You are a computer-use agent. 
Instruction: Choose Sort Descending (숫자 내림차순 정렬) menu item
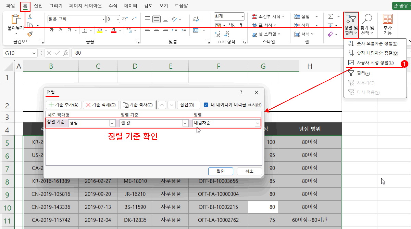tap(375, 53)
